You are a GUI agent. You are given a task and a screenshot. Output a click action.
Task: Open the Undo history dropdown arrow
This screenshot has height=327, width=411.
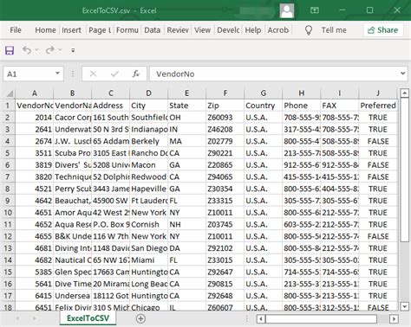tap(37, 50)
